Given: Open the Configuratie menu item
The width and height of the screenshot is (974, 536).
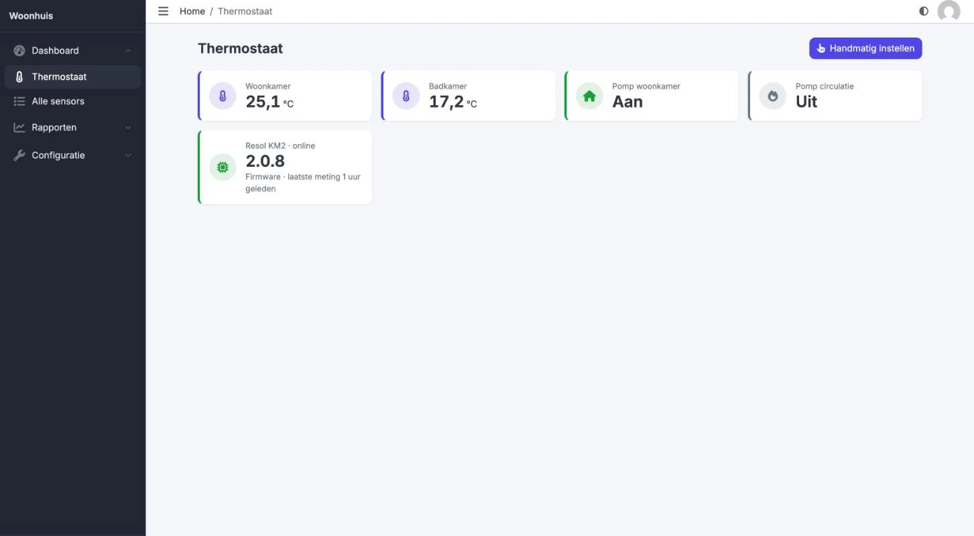Looking at the screenshot, I should [x=72, y=155].
